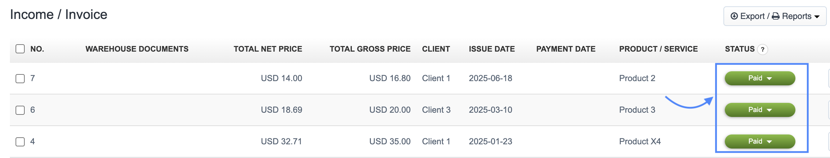Click Product X4 in invoice 4 row
Screen dimensions: 830x158
[x=640, y=141]
